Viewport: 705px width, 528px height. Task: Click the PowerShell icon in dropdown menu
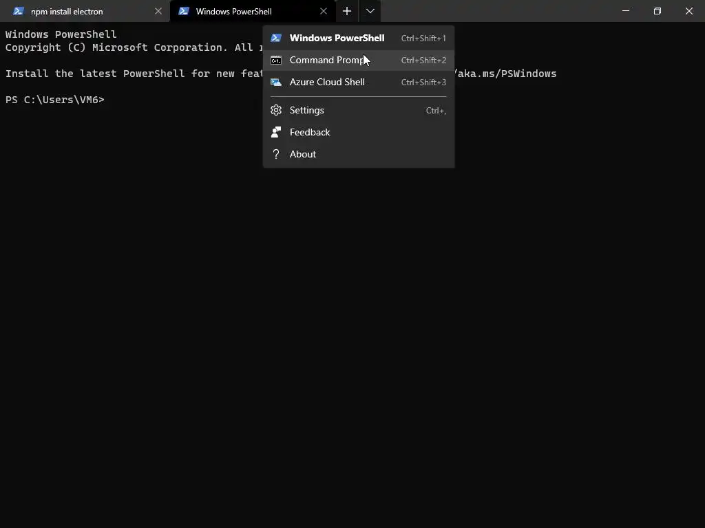click(x=276, y=38)
